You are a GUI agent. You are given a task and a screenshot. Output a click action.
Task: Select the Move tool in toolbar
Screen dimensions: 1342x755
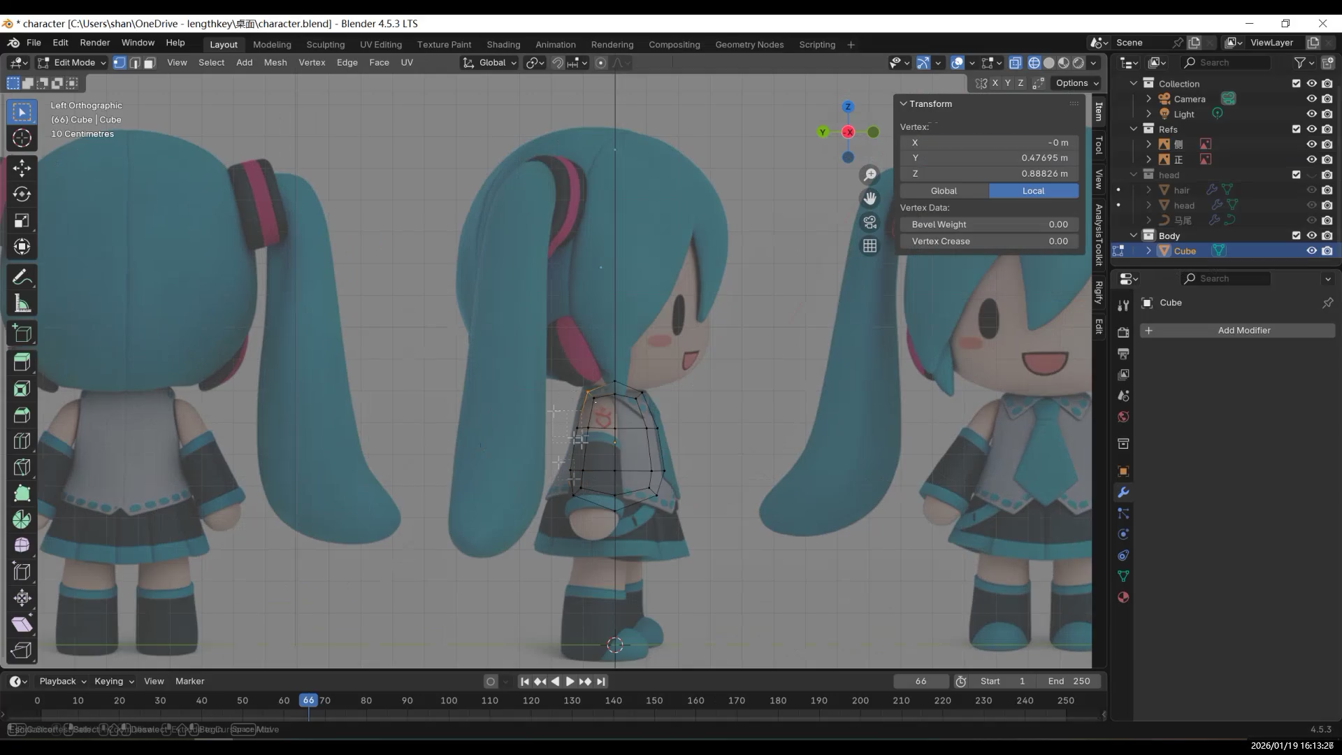[22, 168]
